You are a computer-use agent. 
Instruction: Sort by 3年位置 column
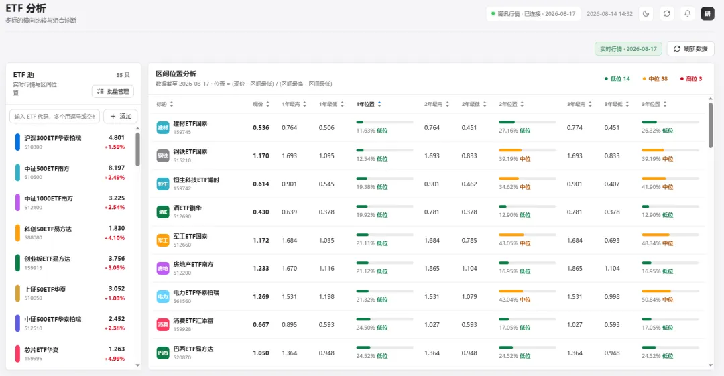[x=654, y=104]
